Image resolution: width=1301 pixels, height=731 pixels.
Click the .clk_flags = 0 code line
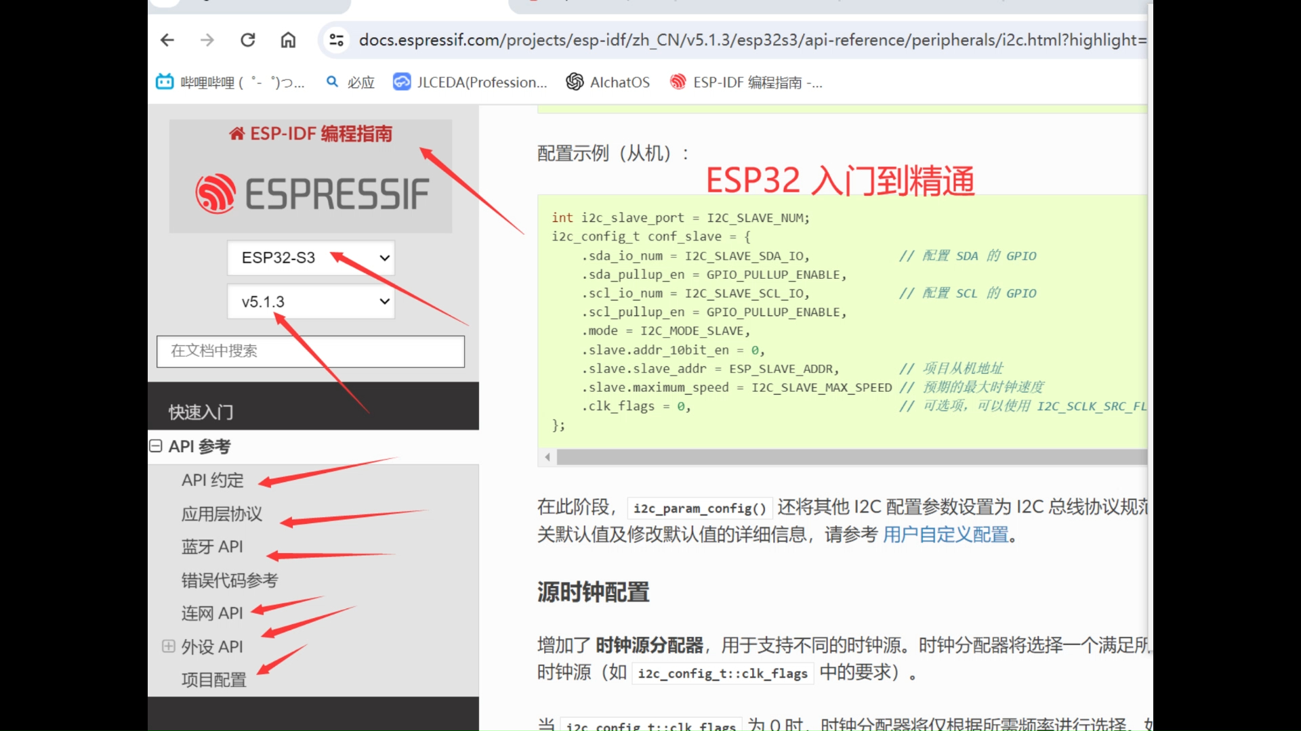pyautogui.click(x=636, y=406)
